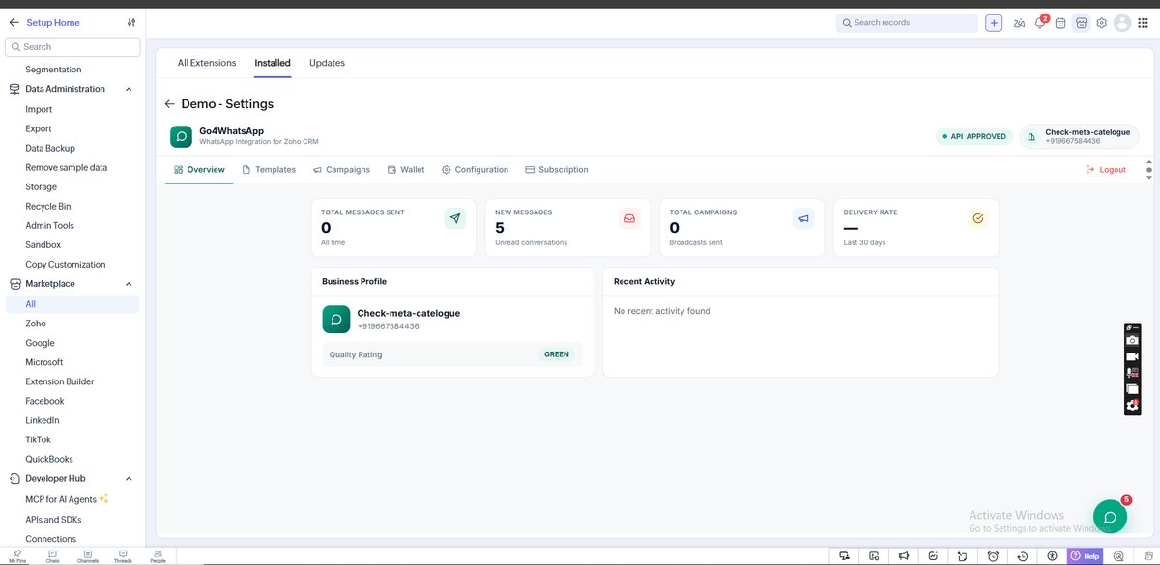1160x565 pixels.
Task: Click the video record icon in side toolbar
Action: [x=1132, y=356]
